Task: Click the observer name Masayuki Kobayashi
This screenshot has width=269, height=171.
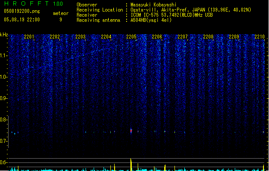Action: [x=154, y=5]
